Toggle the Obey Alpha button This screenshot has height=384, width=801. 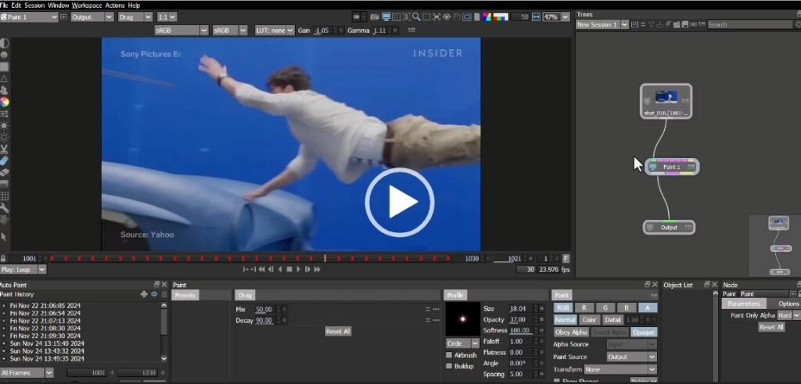571,332
